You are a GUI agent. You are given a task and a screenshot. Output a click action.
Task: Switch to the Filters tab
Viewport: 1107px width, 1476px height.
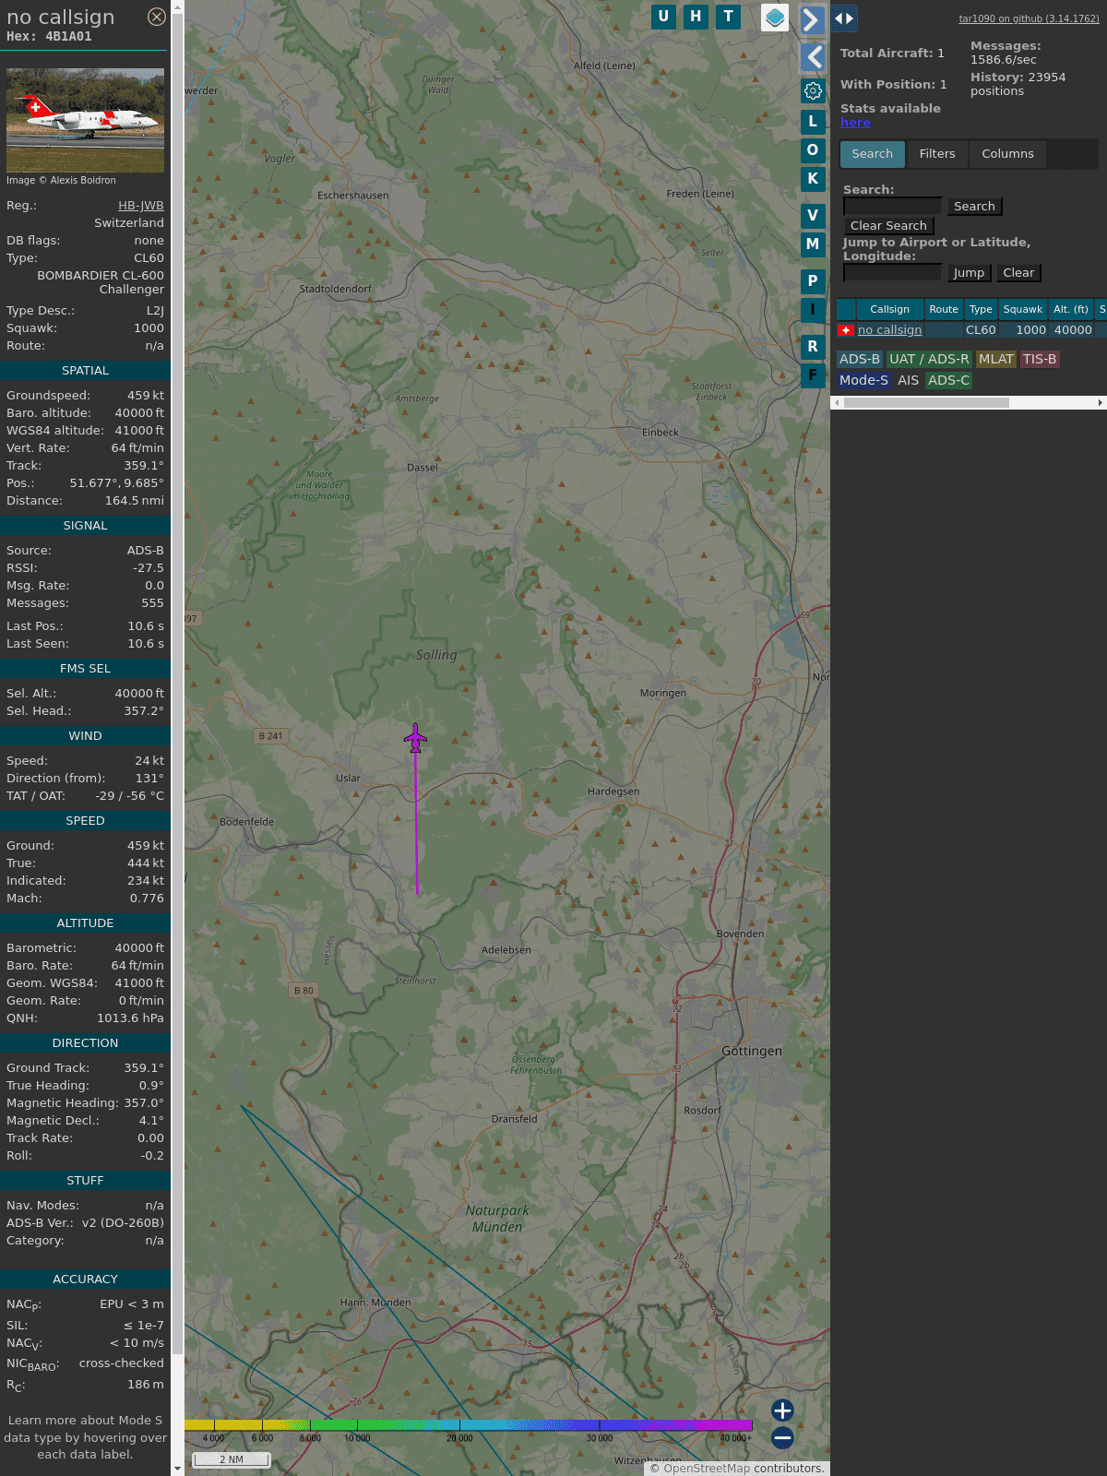pos(936,154)
